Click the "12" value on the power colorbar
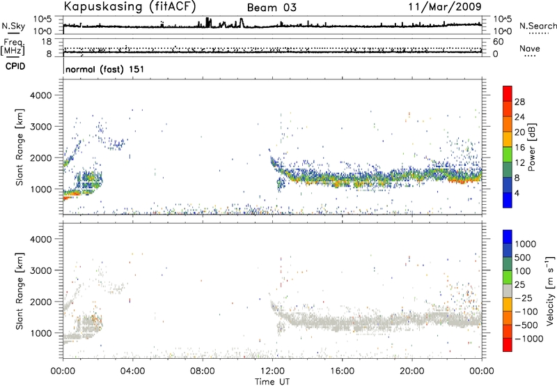 [519, 163]
